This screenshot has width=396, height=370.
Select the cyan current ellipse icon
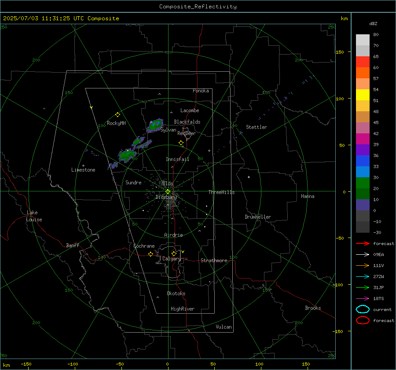[x=363, y=309]
